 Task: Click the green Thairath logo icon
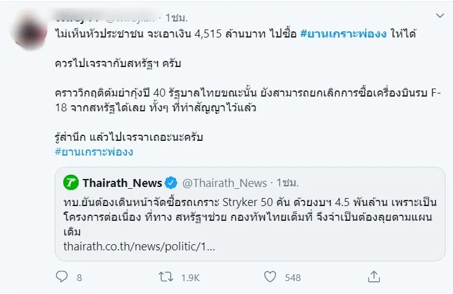pos(71,183)
